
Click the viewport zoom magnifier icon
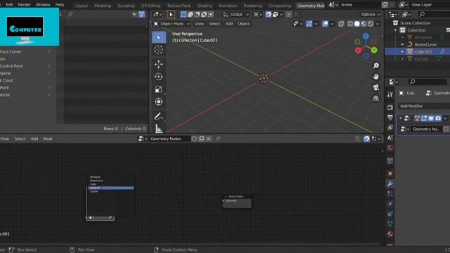(x=375, y=65)
